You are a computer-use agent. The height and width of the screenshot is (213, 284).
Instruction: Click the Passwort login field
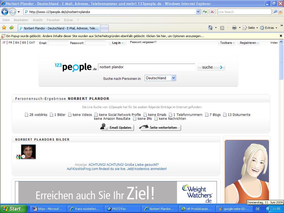coord(95,43)
